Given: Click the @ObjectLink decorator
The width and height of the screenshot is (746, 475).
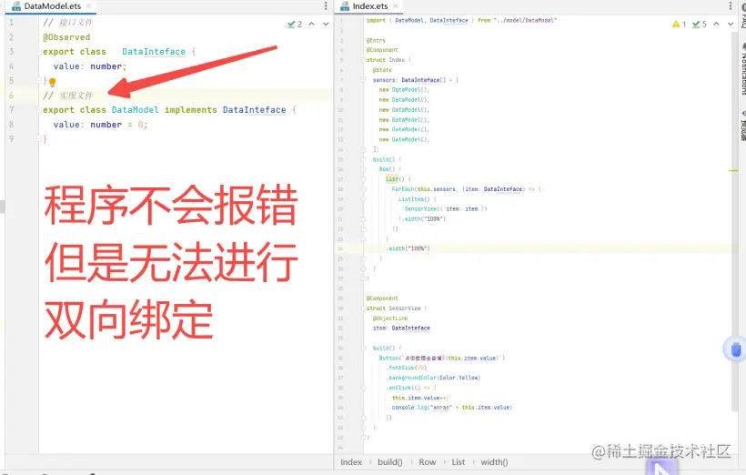Looking at the screenshot, I should 390,318.
